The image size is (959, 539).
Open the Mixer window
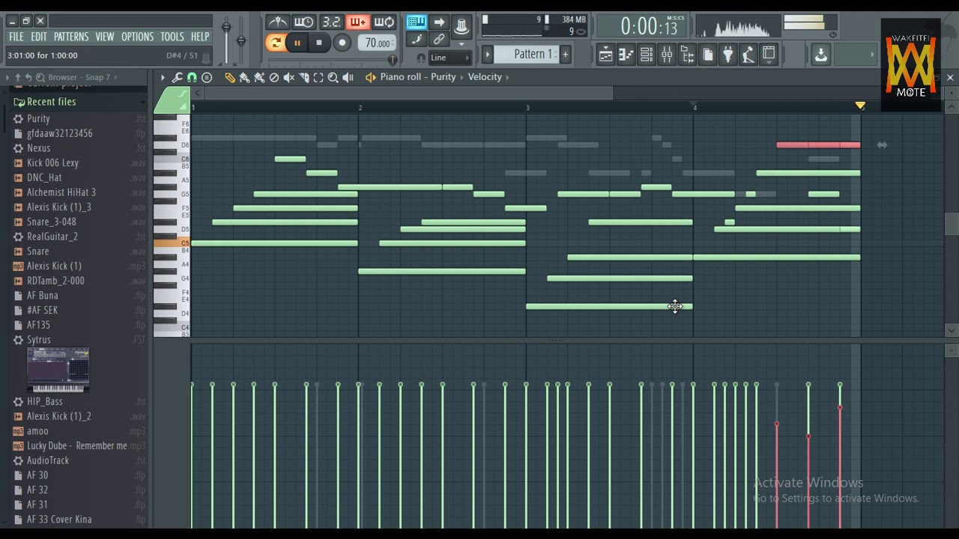coord(666,55)
